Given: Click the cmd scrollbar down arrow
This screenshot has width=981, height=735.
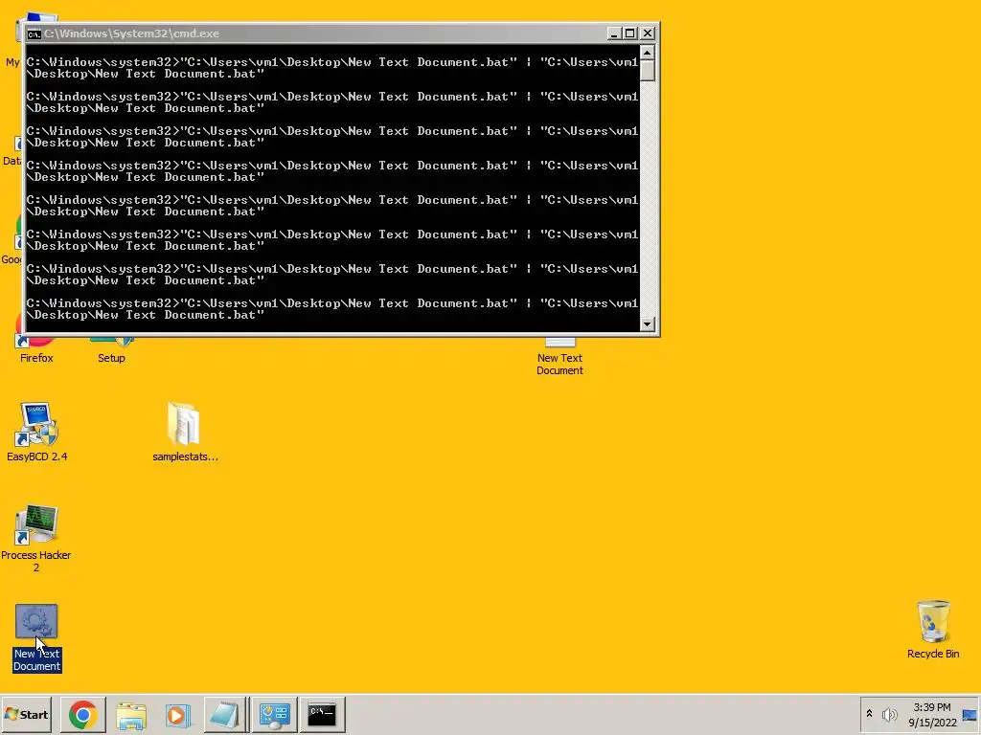Looking at the screenshot, I should [647, 323].
